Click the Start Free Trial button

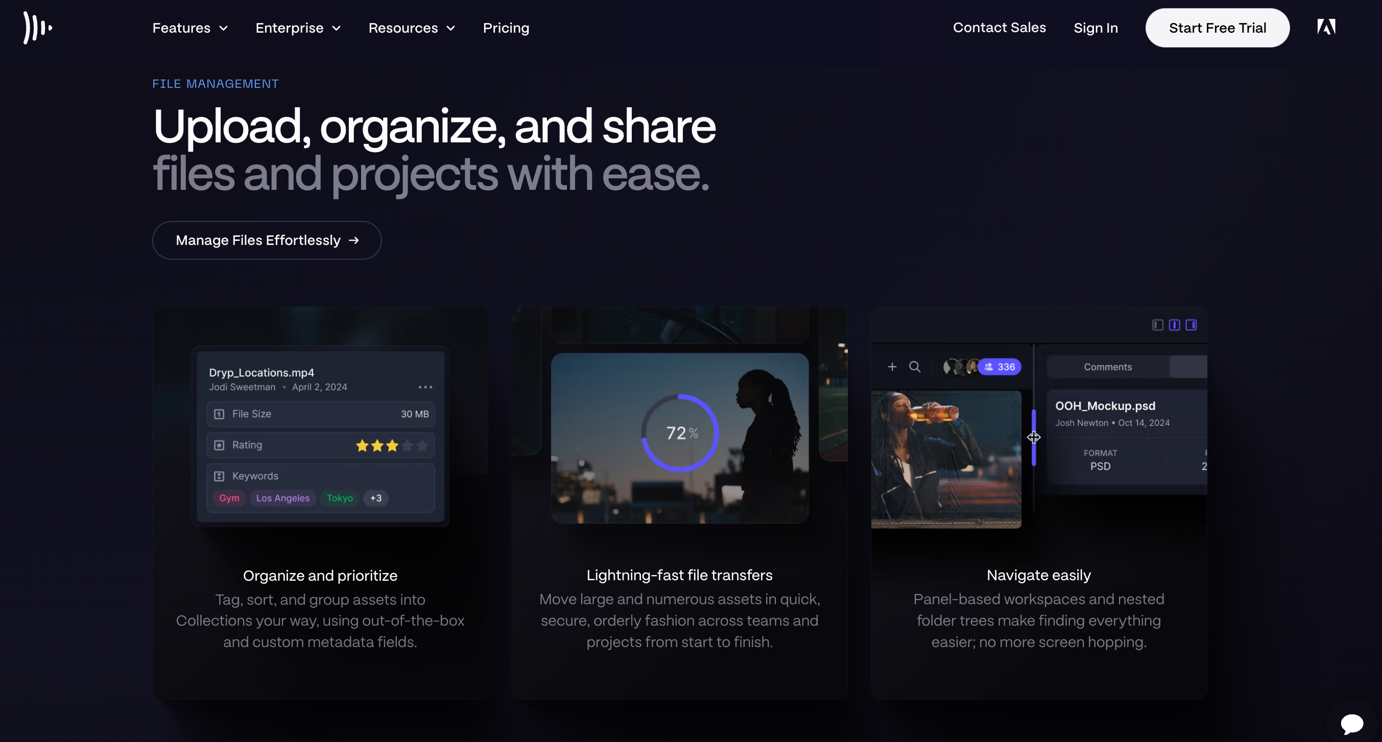(x=1218, y=28)
